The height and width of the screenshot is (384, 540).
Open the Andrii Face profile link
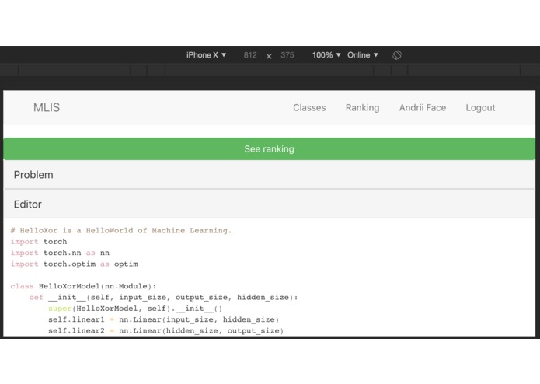(423, 108)
